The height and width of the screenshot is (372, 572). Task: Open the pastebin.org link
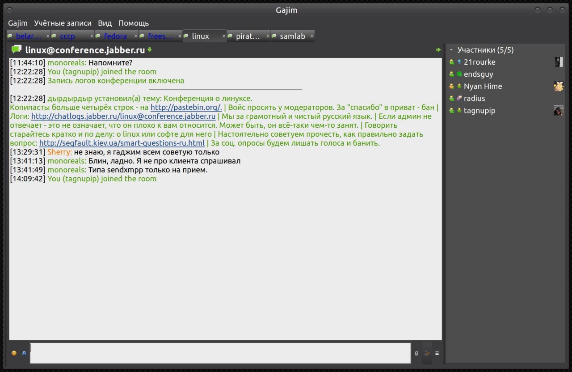[x=186, y=108]
